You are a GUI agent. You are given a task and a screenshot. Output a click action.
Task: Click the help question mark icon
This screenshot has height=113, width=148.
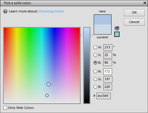[5, 12]
